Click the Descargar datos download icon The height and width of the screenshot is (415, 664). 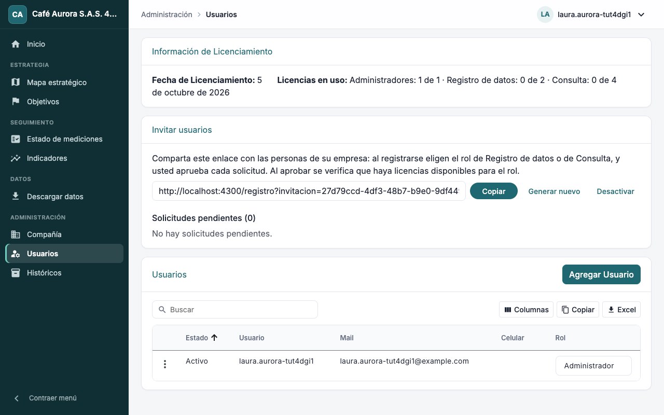tap(16, 197)
